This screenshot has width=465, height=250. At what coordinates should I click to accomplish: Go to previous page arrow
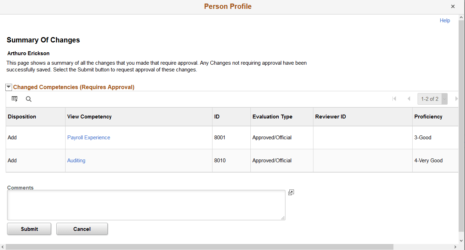coord(409,99)
